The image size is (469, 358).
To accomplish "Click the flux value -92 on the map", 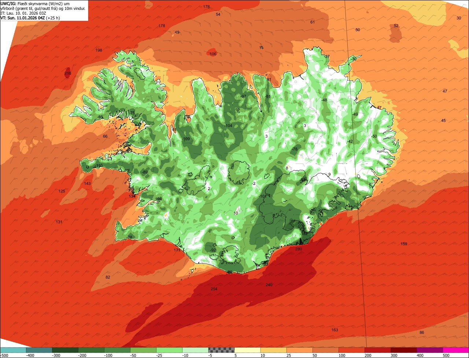I will point(213,250).
